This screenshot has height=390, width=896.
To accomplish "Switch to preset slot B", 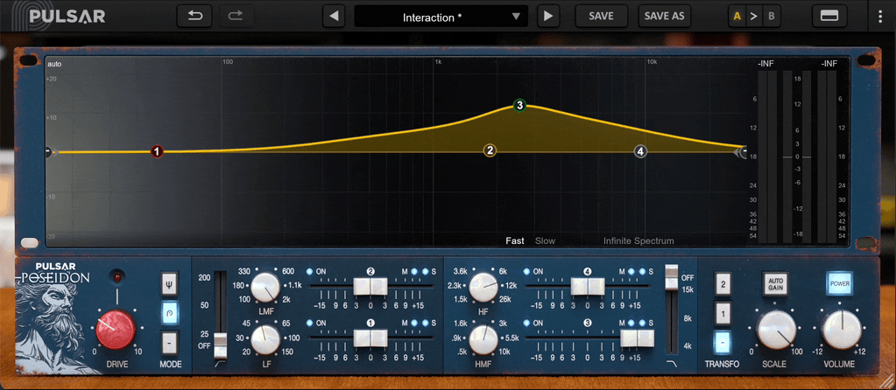I will click(x=771, y=17).
